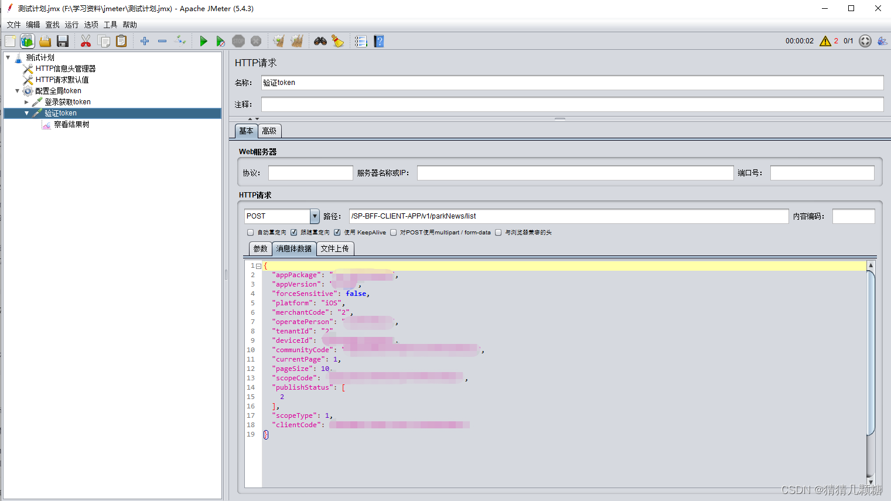This screenshot has height=501, width=891.
Task: Cut the selected element with scissors
Action: pyautogui.click(x=86, y=41)
